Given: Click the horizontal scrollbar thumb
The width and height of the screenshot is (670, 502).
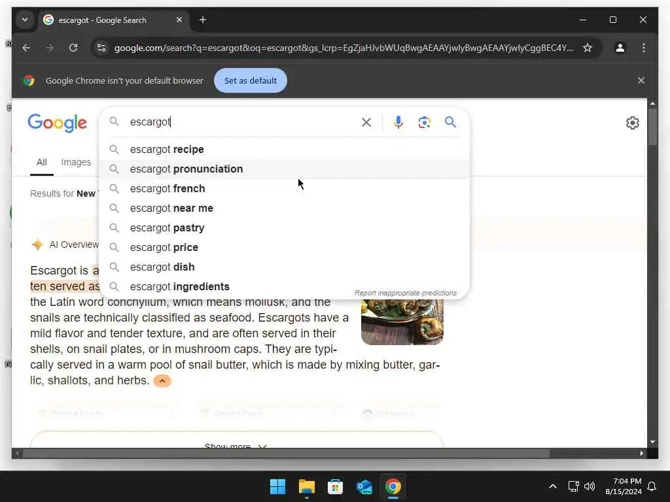Looking at the screenshot, I should (x=286, y=454).
